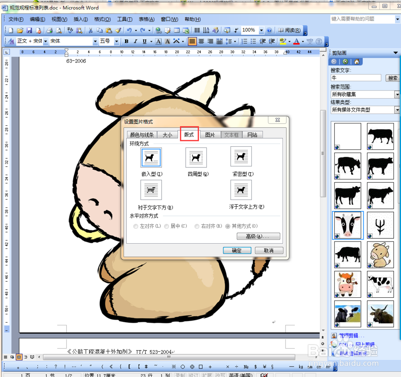Viewport: 401px width, 377px height.
Task: Select left alignment radio button
Action: coord(136,226)
